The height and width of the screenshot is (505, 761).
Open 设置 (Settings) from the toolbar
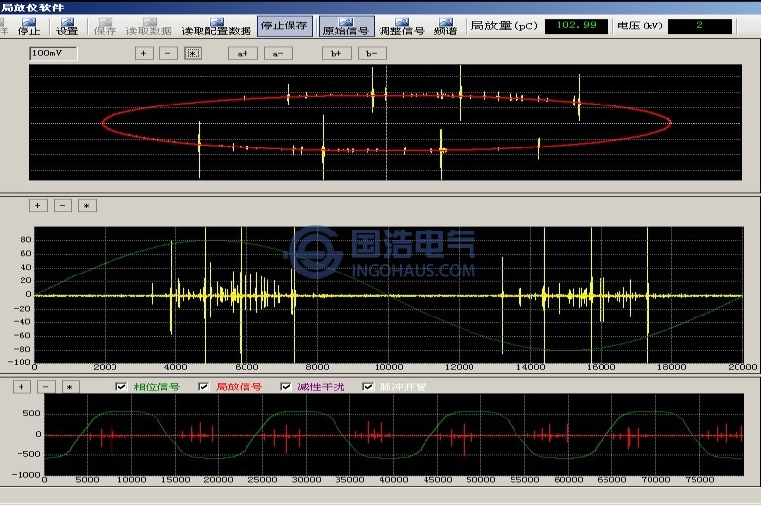point(67,25)
